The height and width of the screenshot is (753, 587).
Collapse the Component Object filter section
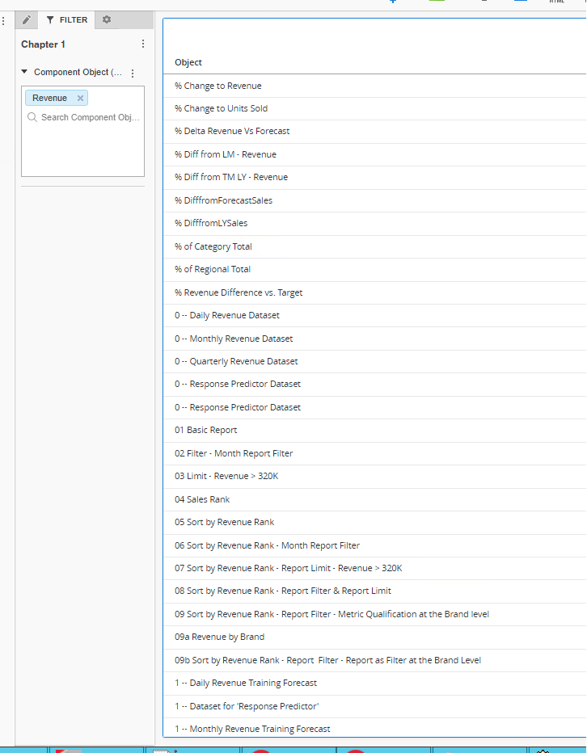pos(24,72)
